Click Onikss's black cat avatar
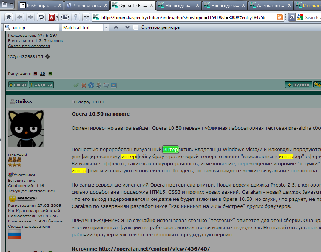The image size is (321, 252). coord(26,129)
